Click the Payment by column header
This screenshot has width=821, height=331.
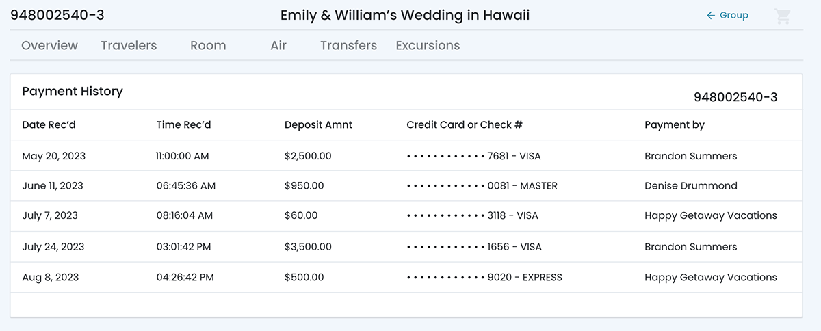pyautogui.click(x=674, y=125)
